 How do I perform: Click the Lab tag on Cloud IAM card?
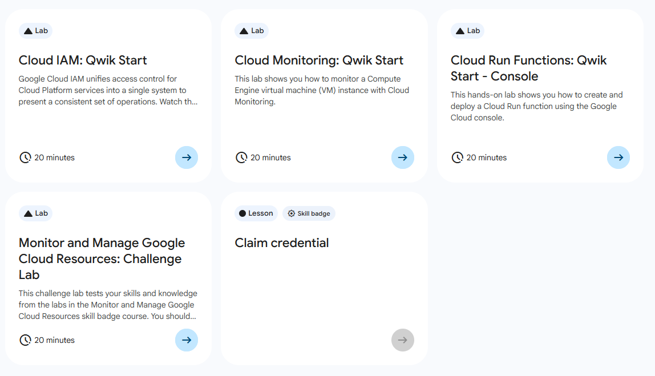(35, 31)
